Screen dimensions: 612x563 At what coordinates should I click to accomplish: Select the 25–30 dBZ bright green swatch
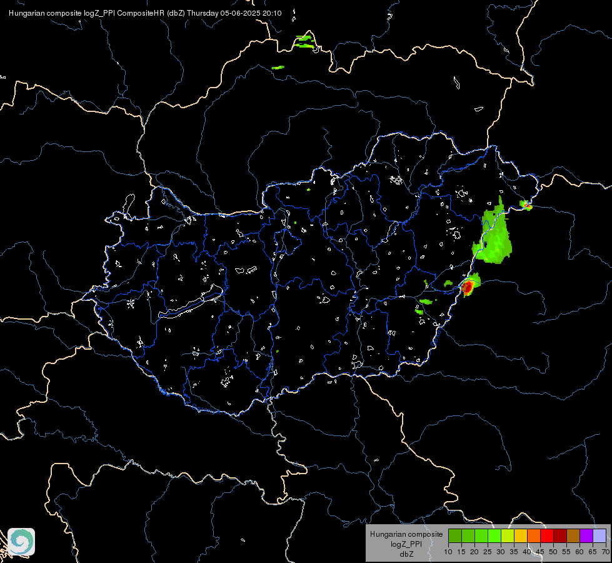point(494,536)
